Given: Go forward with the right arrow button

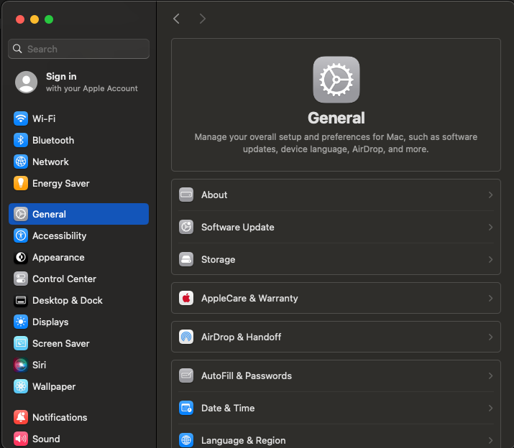Looking at the screenshot, I should click(x=203, y=19).
